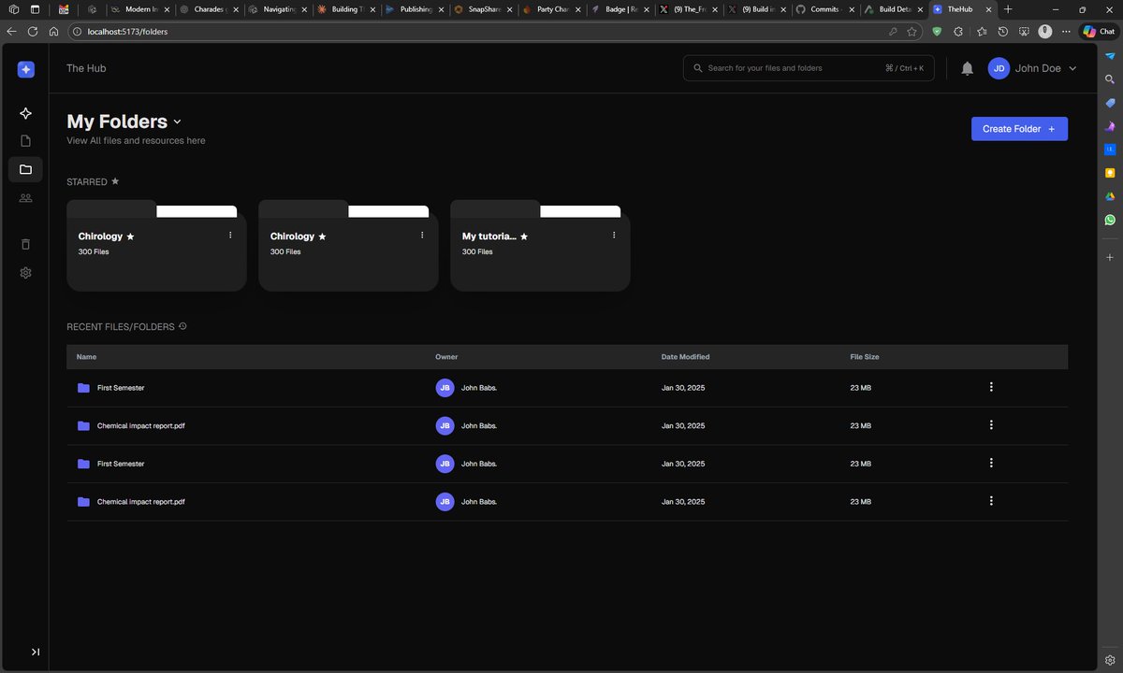
Task: Open the My Folders heading dropdown
Action: (178, 122)
